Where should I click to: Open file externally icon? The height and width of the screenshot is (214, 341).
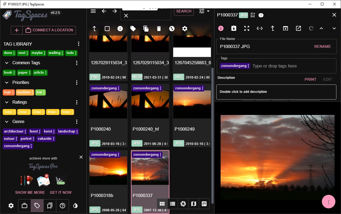(298, 28)
